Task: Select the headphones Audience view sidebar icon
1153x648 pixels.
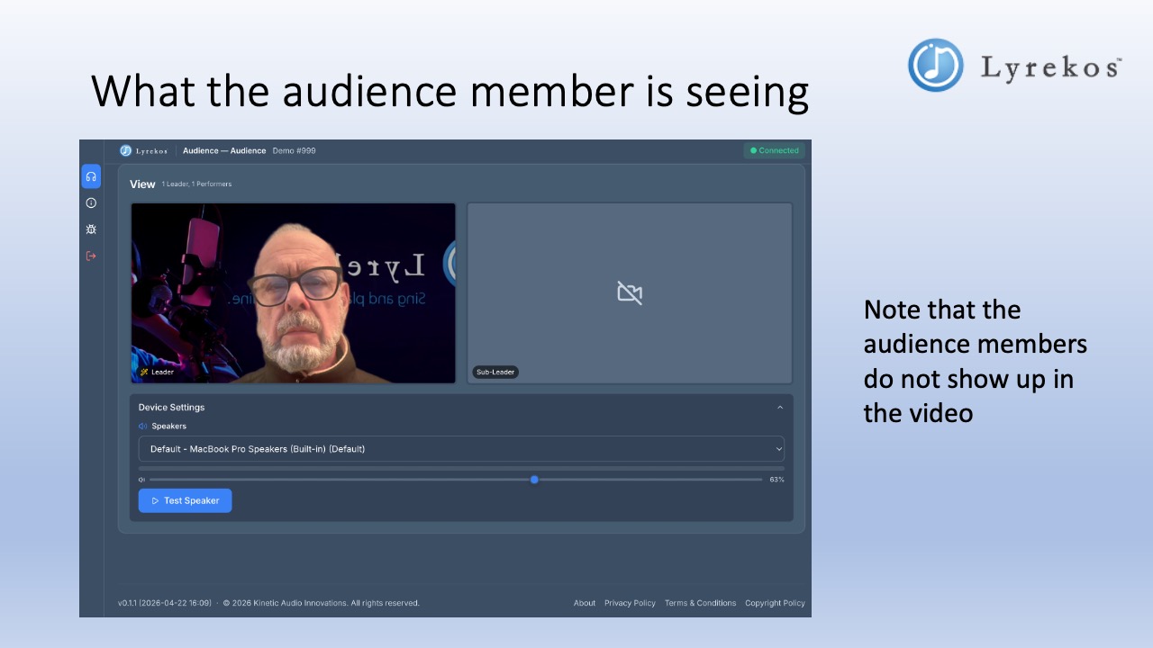Action: coord(91,177)
